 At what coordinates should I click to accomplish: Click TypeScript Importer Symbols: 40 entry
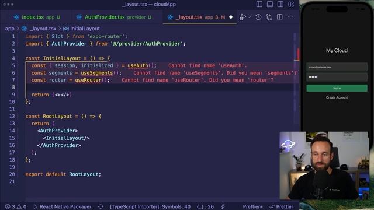point(150,206)
